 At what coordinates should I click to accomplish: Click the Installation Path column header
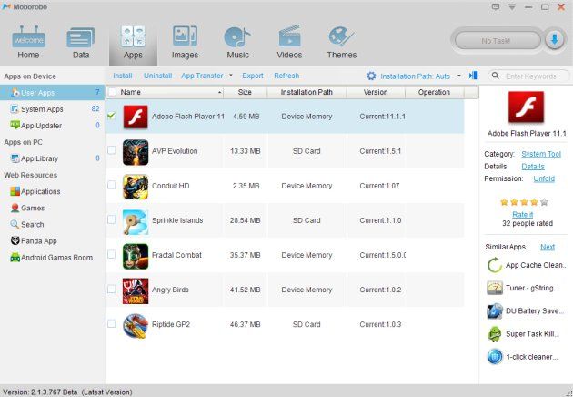pyautogui.click(x=307, y=92)
